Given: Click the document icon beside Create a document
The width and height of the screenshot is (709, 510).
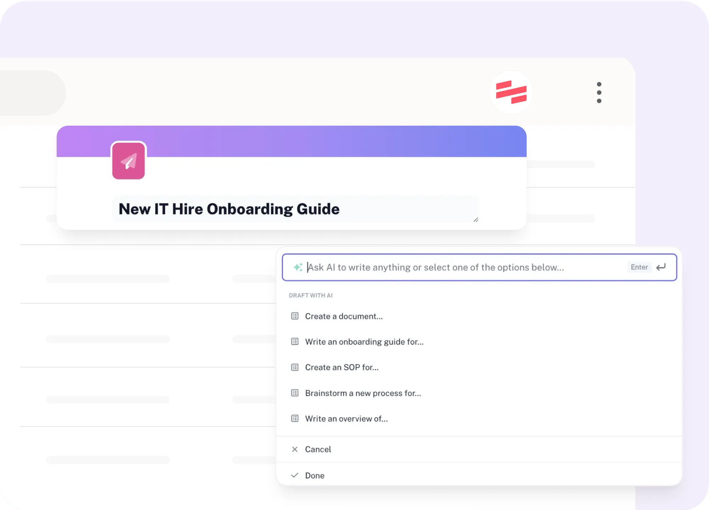Looking at the screenshot, I should 295,316.
